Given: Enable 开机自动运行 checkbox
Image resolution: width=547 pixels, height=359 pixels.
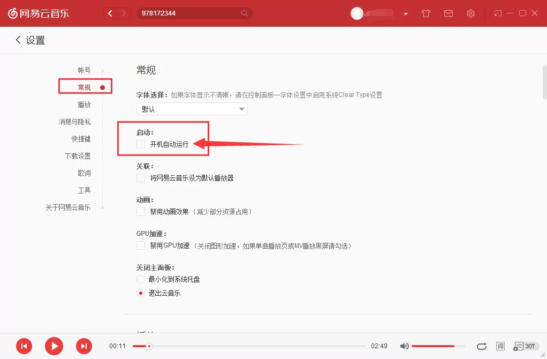Looking at the screenshot, I should point(141,144).
